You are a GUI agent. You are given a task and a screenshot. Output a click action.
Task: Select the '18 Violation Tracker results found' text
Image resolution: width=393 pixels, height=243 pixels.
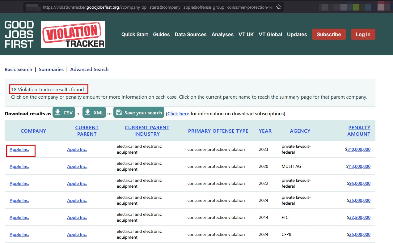[x=48, y=89]
